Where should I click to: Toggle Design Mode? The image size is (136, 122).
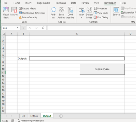[x=89, y=13]
